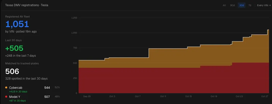Click the 1,051 registered fleet number
Screen dimensions: 272x104
pyautogui.click(x=17, y=24)
